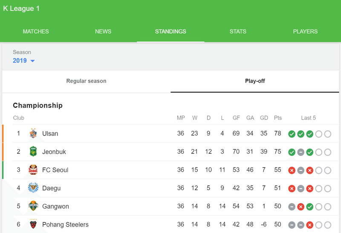Image resolution: width=341 pixels, height=233 pixels.
Task: Click Gangwon's green win indicator
Action: click(x=310, y=207)
